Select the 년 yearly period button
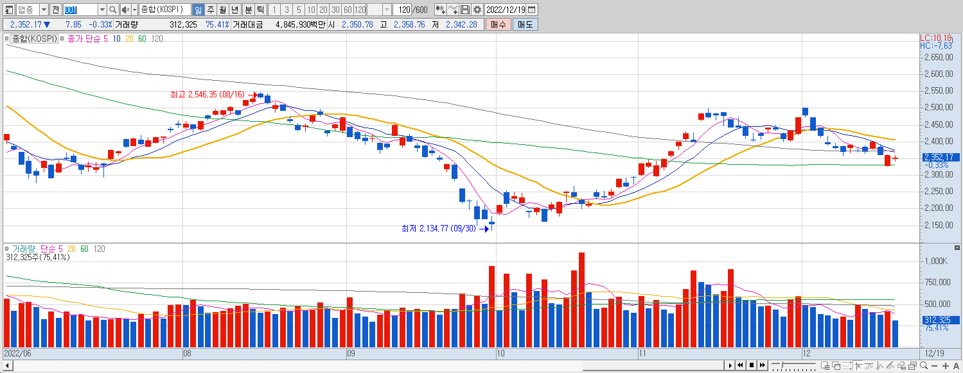963x373 pixels. coord(234,10)
